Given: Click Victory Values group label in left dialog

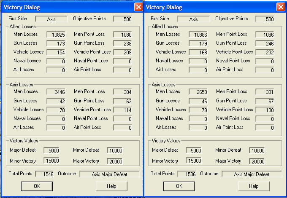Looking at the screenshot, I should pyautogui.click(x=24, y=141).
